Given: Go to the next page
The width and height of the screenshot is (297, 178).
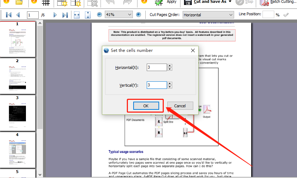Looking at the screenshot, I should [55, 15].
